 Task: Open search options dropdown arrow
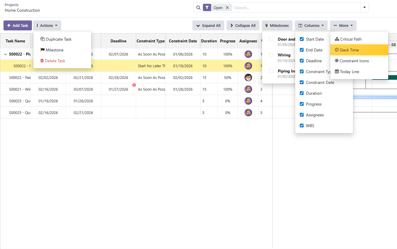pos(365,8)
